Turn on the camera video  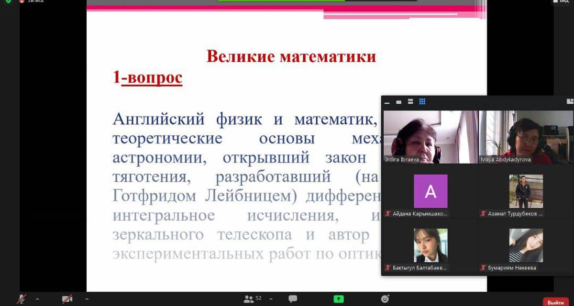(x=67, y=299)
